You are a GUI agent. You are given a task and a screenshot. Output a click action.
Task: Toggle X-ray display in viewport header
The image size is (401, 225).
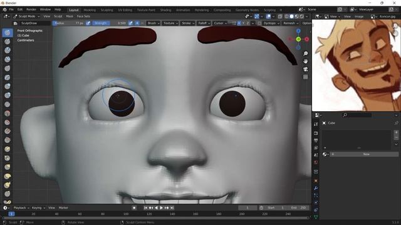coord(280,16)
